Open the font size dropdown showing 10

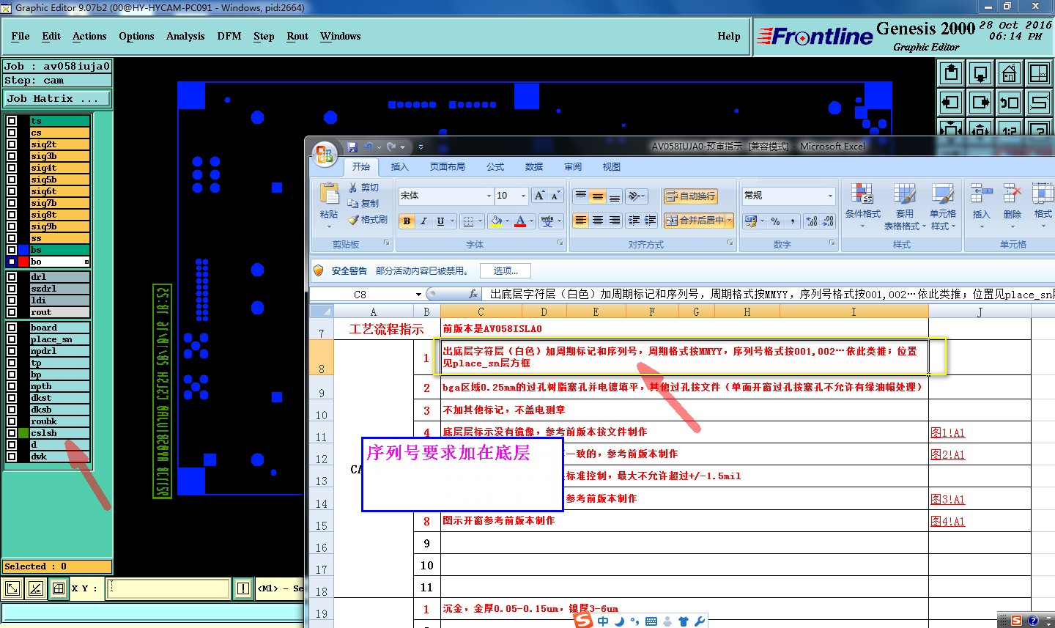523,196
